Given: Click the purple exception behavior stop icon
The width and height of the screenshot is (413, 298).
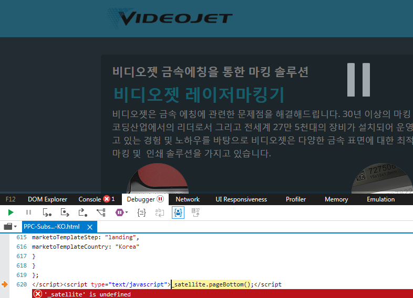Looking at the screenshot, I should (120, 212).
